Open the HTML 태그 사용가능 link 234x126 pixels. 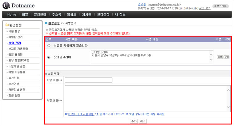click(81, 114)
